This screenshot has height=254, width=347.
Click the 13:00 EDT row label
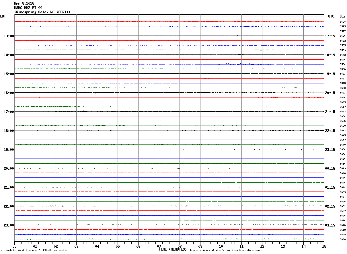click(x=9, y=36)
